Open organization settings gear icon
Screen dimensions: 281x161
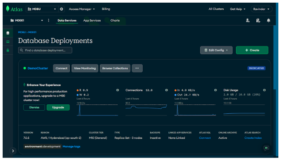click(61, 9)
